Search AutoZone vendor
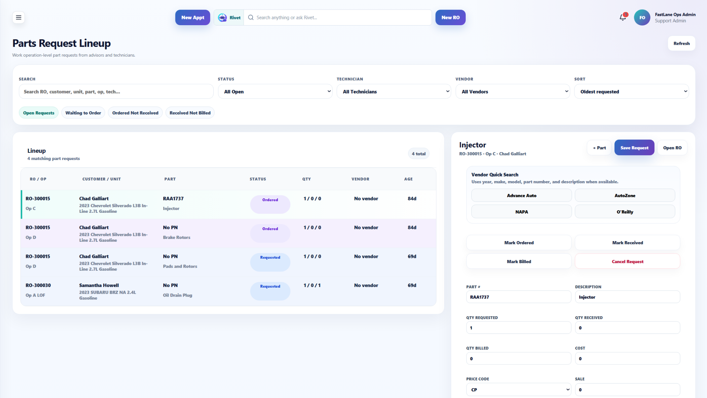This screenshot has height=398, width=707. [625, 195]
